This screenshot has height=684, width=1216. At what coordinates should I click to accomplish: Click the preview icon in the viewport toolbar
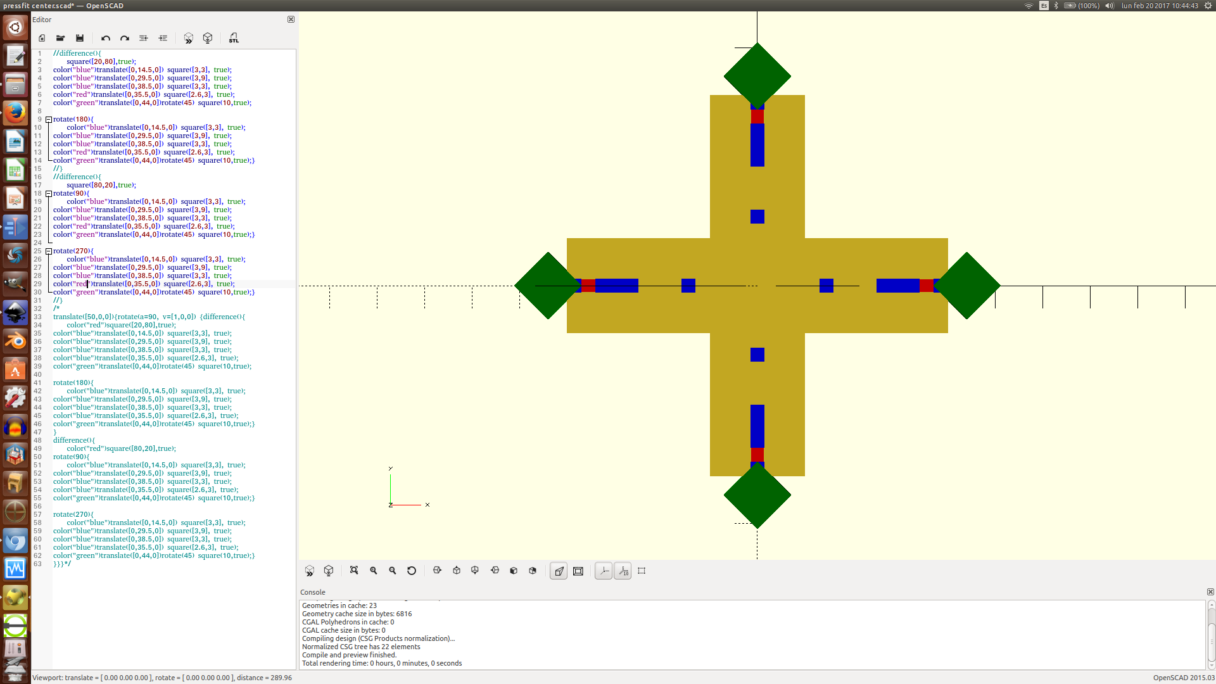click(310, 571)
